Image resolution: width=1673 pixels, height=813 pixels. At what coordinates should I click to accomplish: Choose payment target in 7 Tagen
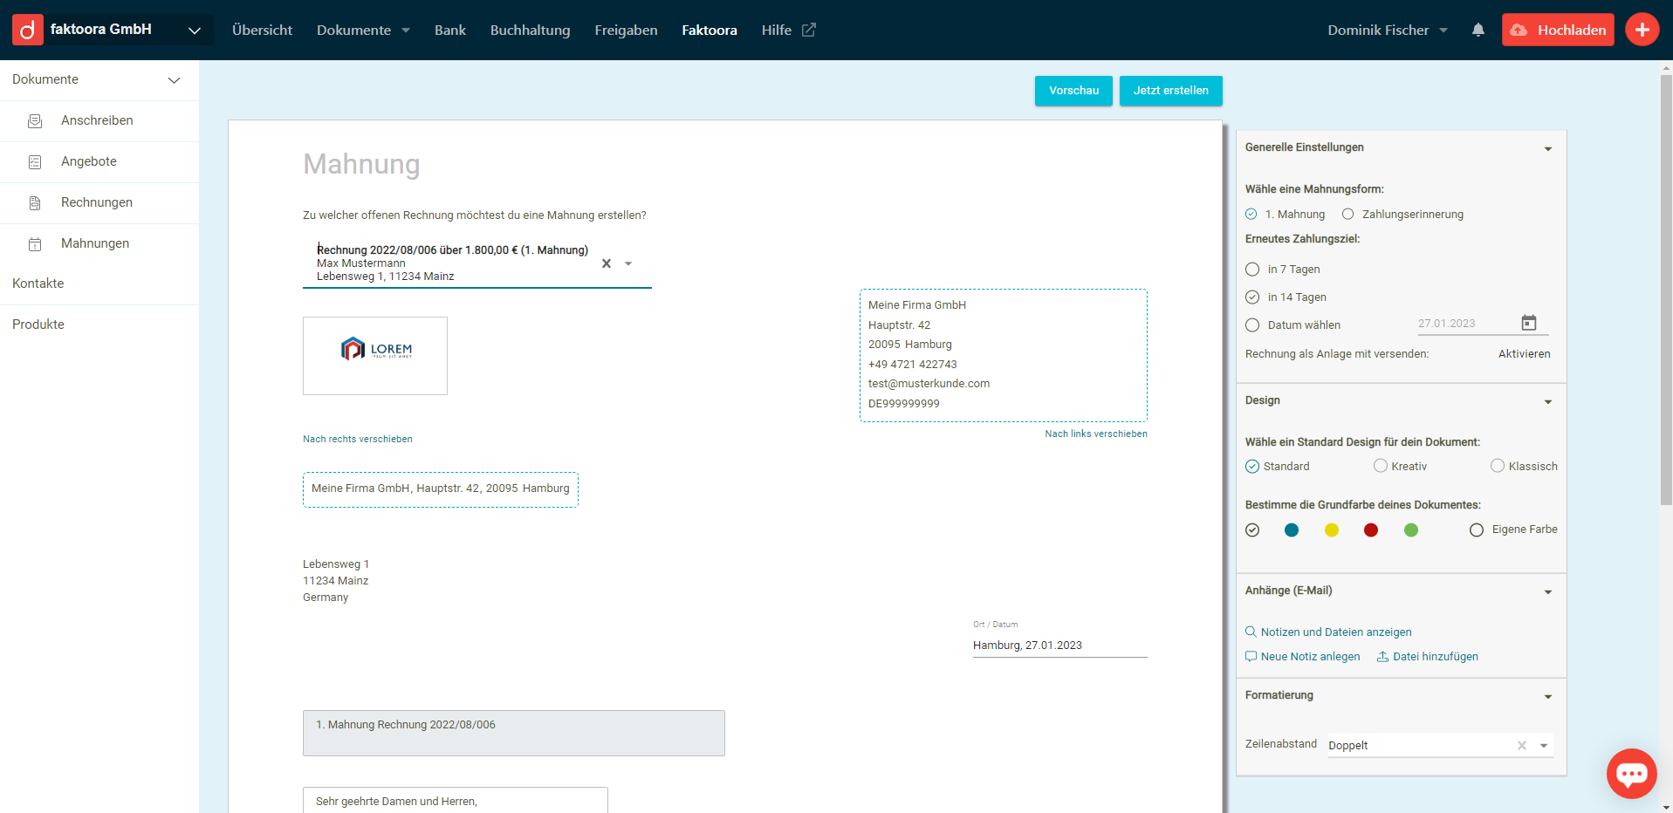click(x=1252, y=270)
